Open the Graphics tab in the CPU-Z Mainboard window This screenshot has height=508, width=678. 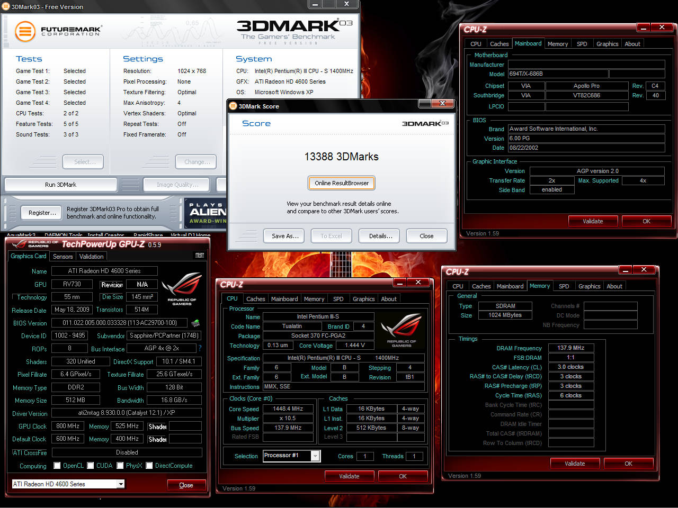tap(607, 44)
